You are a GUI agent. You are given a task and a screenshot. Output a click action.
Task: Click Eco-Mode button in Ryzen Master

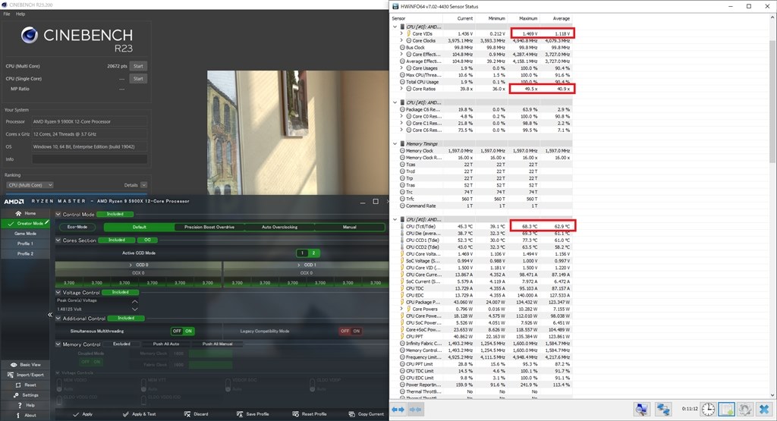pos(77,227)
